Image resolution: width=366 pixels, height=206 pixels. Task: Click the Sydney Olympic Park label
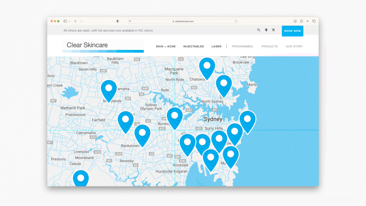151,107
